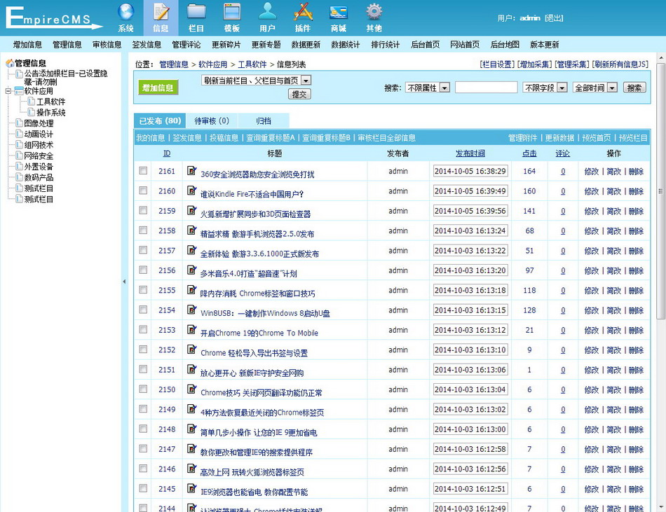The width and height of the screenshot is (666, 512).
Task: Switch to the 待审核 (0) tab
Action: tap(212, 120)
